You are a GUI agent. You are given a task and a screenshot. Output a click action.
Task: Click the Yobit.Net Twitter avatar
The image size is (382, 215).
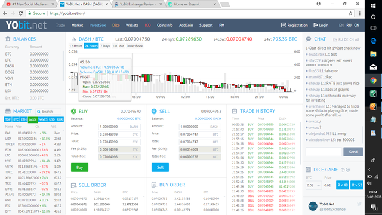(313, 206)
